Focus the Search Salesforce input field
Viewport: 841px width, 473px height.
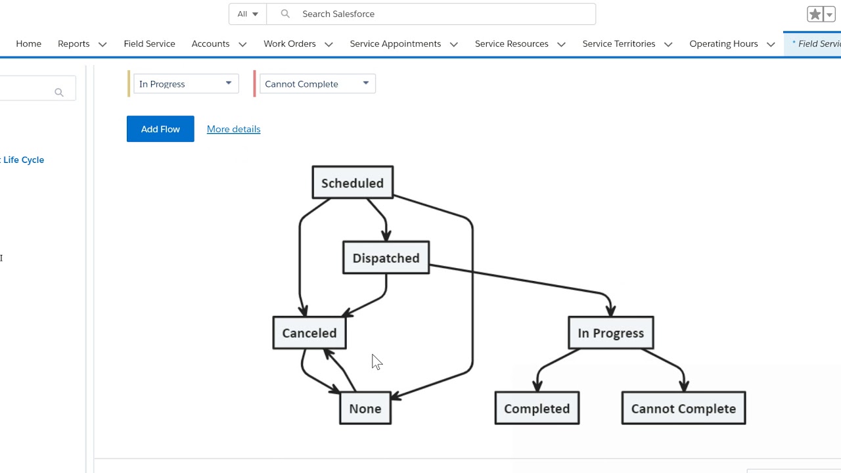(x=431, y=14)
